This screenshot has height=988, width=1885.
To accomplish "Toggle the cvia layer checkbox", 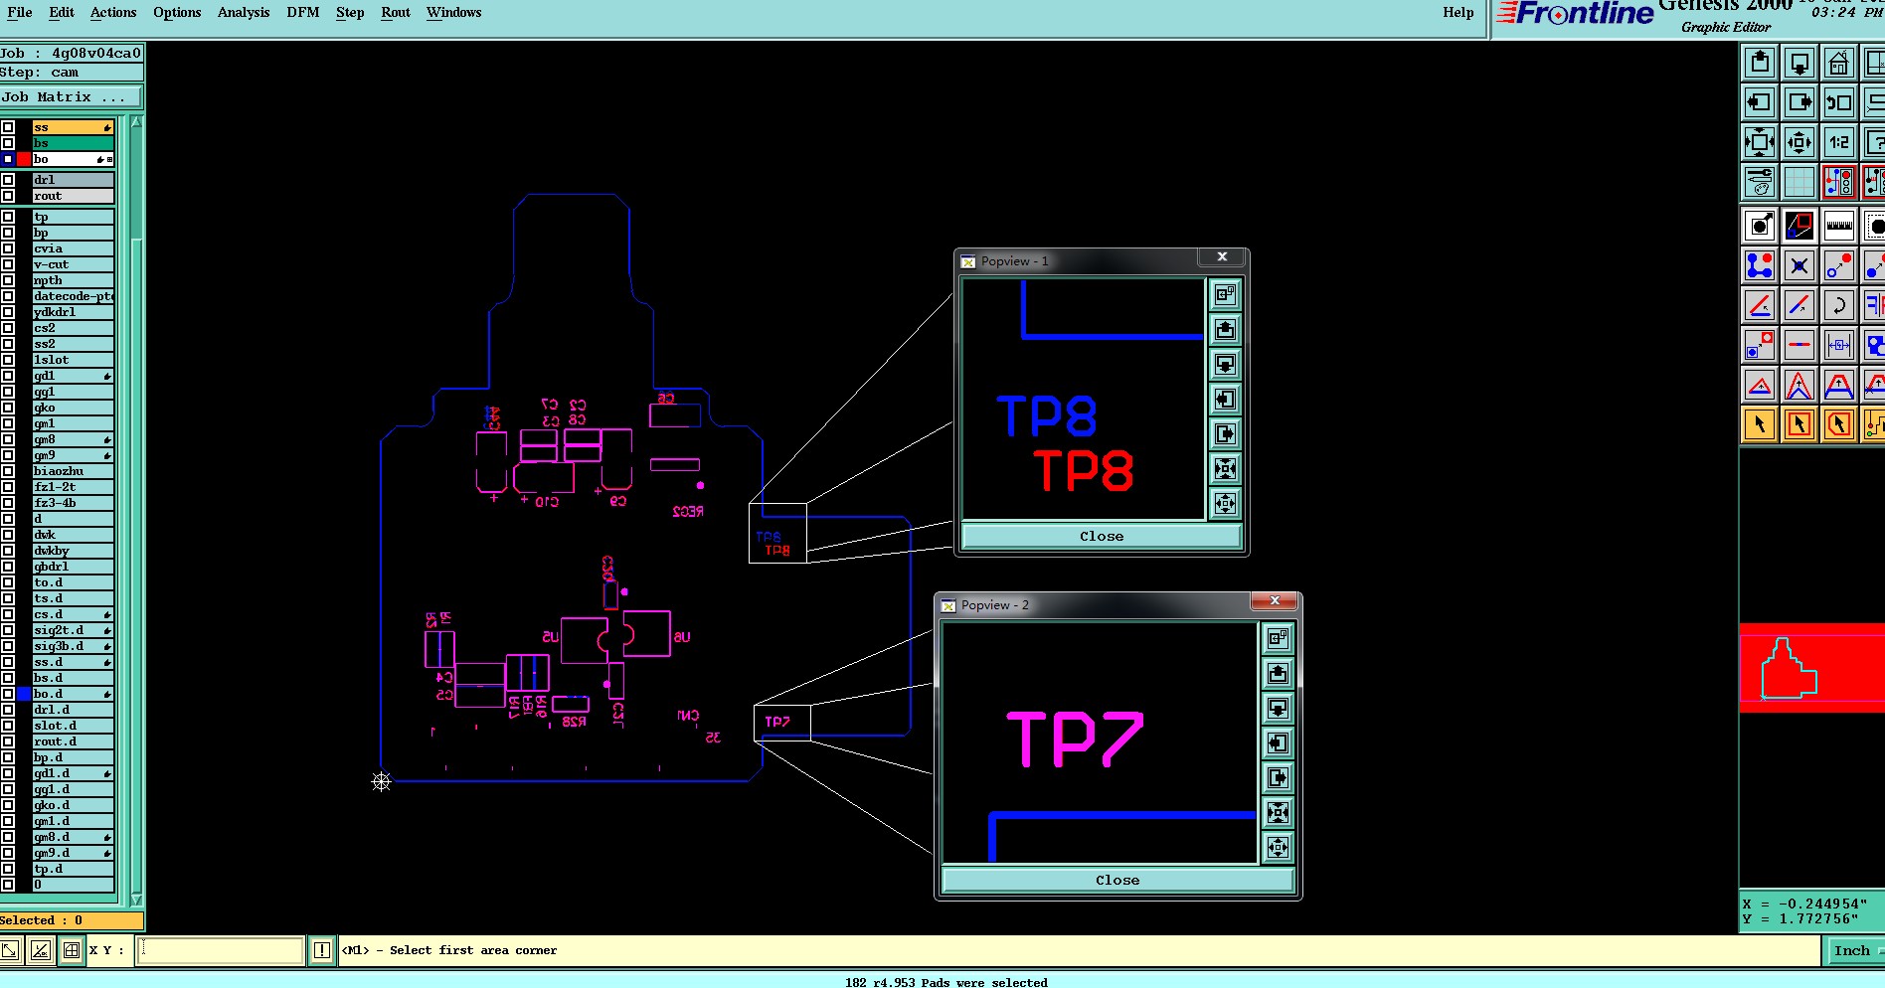I will click(8, 248).
